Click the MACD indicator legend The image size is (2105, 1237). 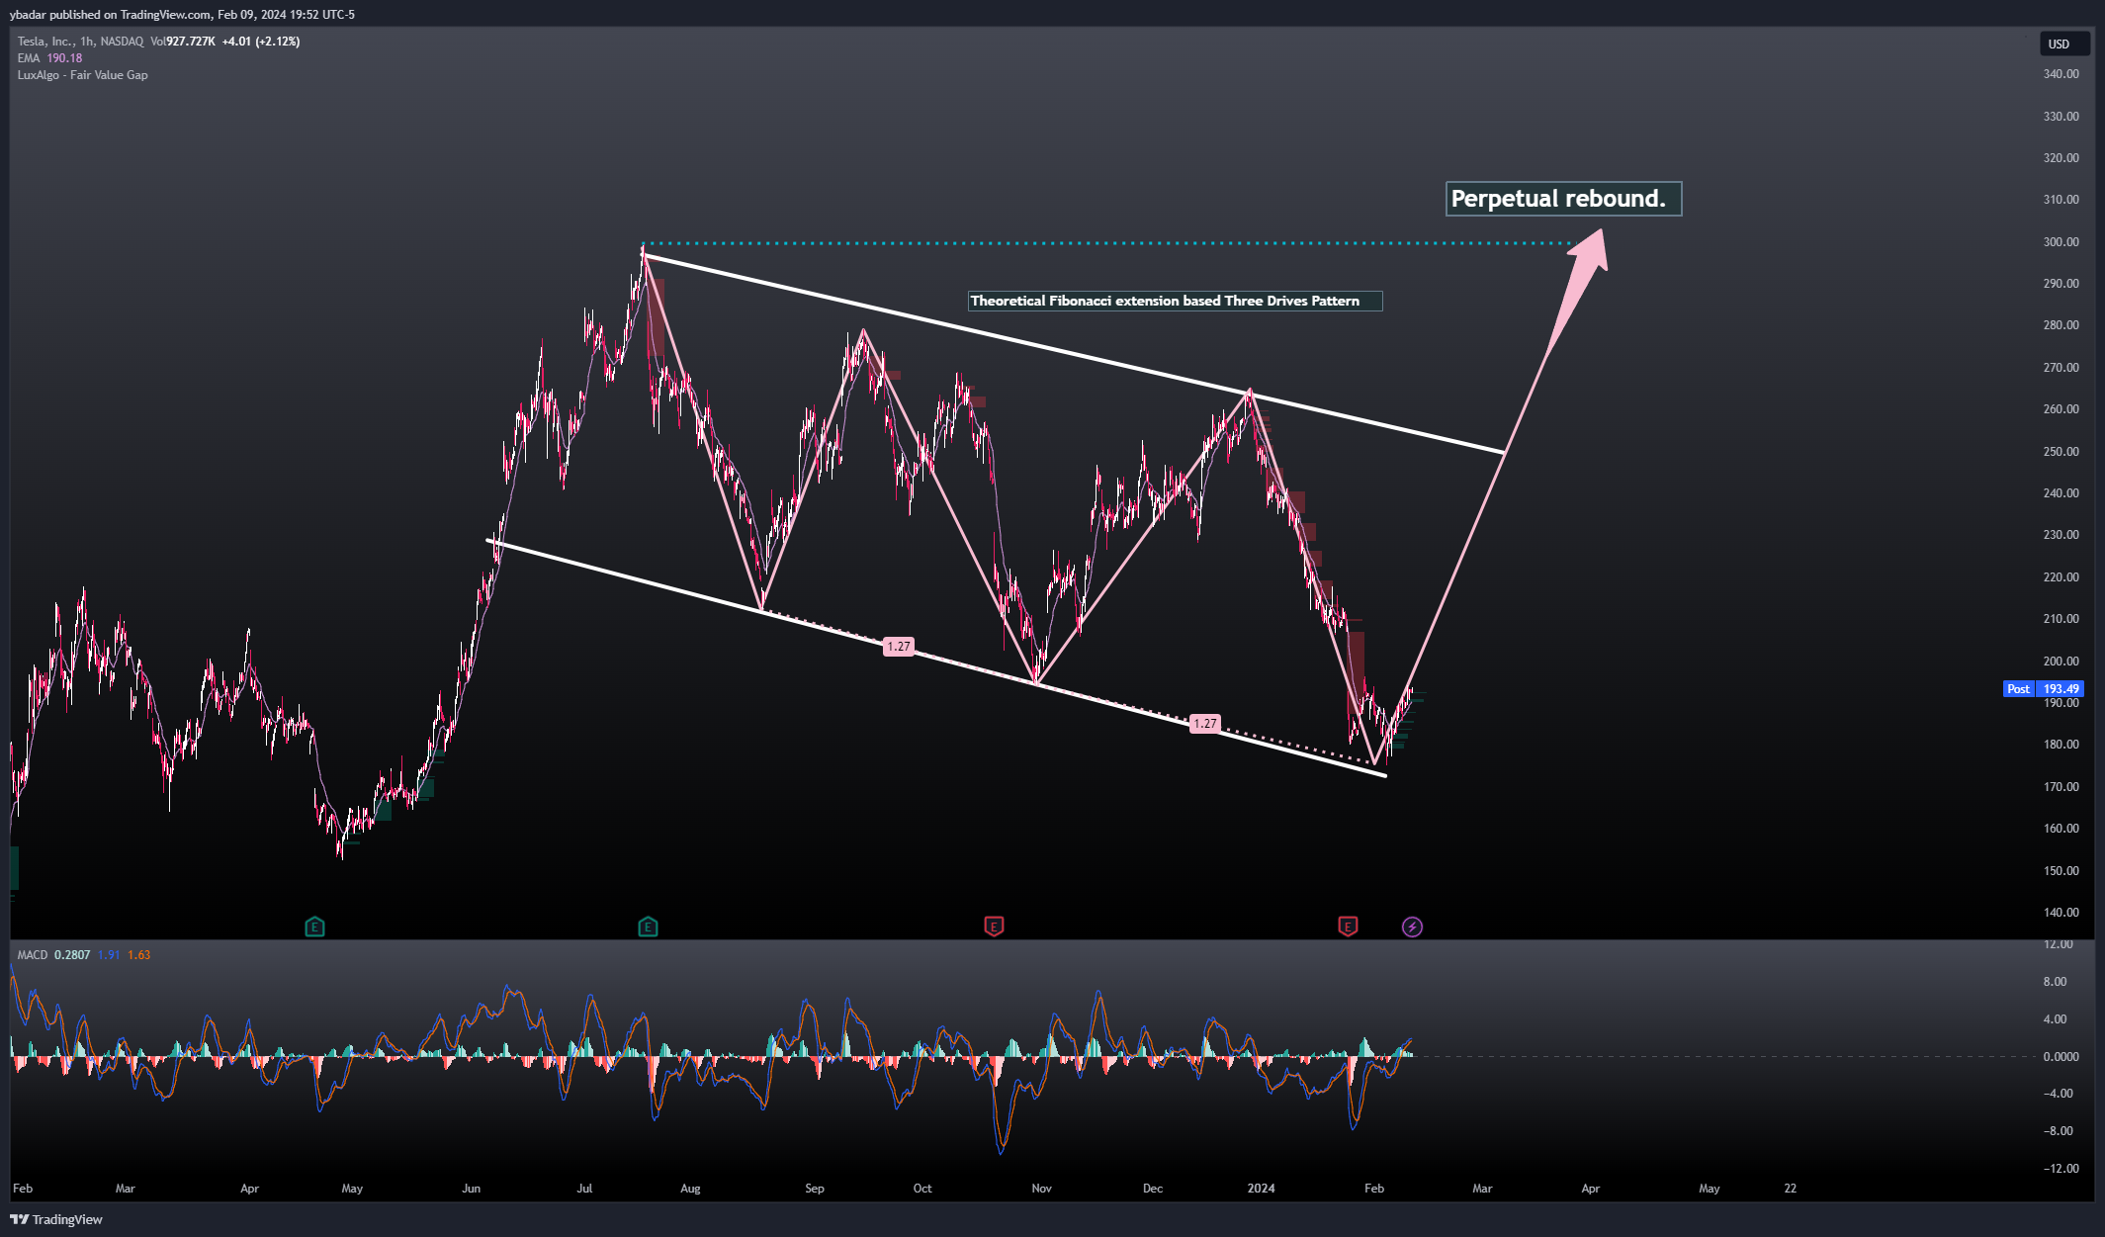click(33, 955)
